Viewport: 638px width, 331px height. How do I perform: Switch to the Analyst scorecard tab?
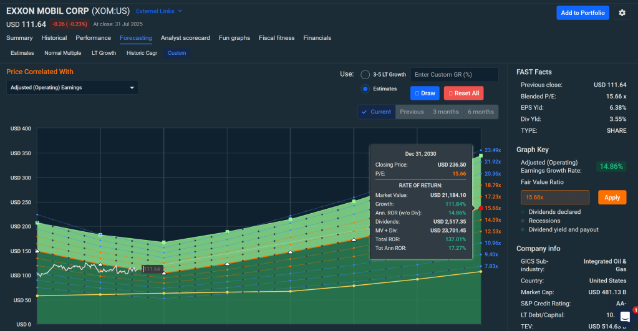point(185,38)
